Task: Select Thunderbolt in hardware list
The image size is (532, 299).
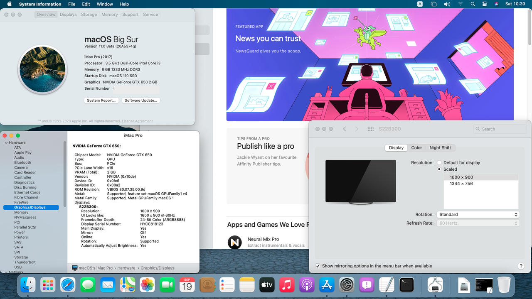Action: pos(25,262)
